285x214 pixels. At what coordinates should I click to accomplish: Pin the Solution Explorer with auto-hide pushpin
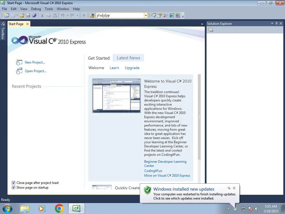pos(276,23)
